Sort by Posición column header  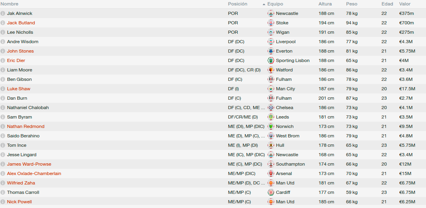pyautogui.click(x=237, y=4)
